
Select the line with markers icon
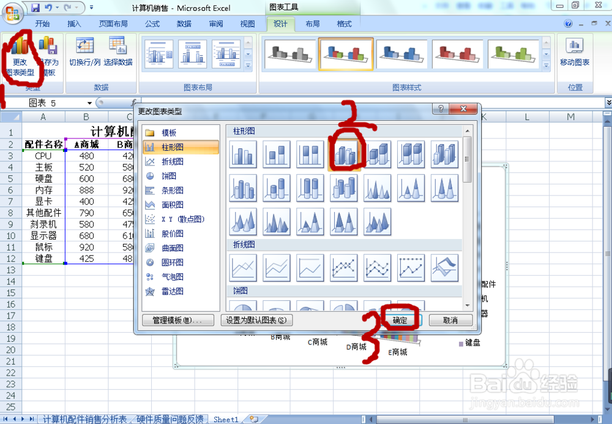pyautogui.click(x=344, y=268)
